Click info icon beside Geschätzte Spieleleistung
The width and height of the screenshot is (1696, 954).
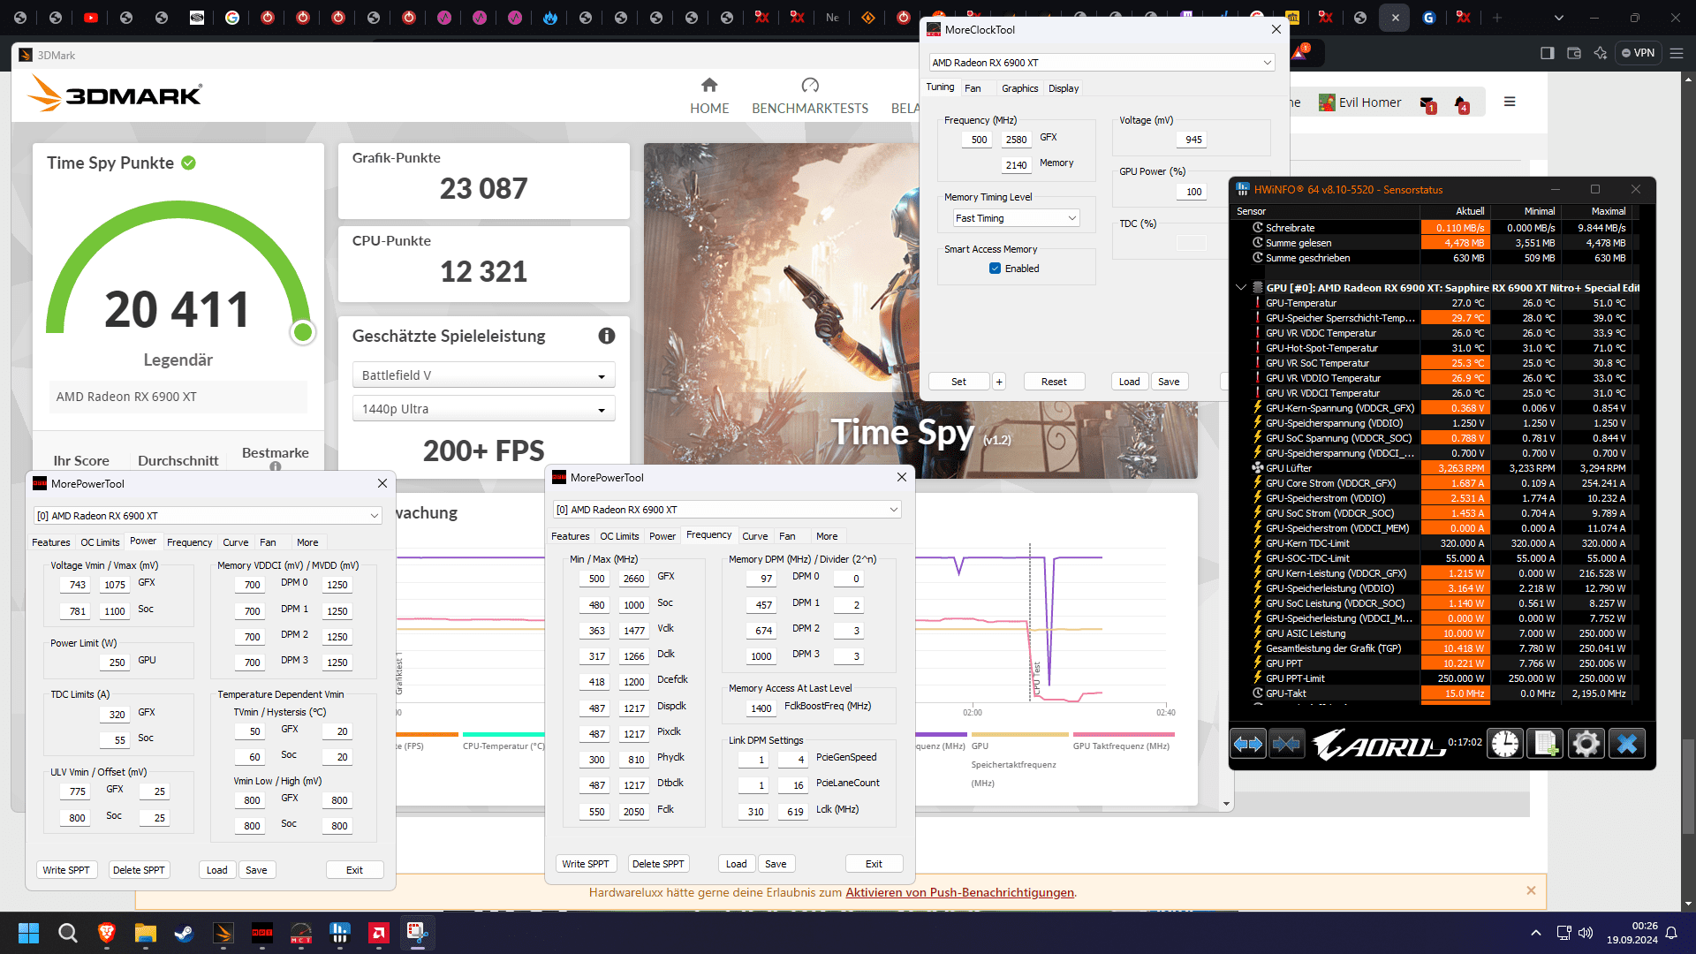pos(606,336)
